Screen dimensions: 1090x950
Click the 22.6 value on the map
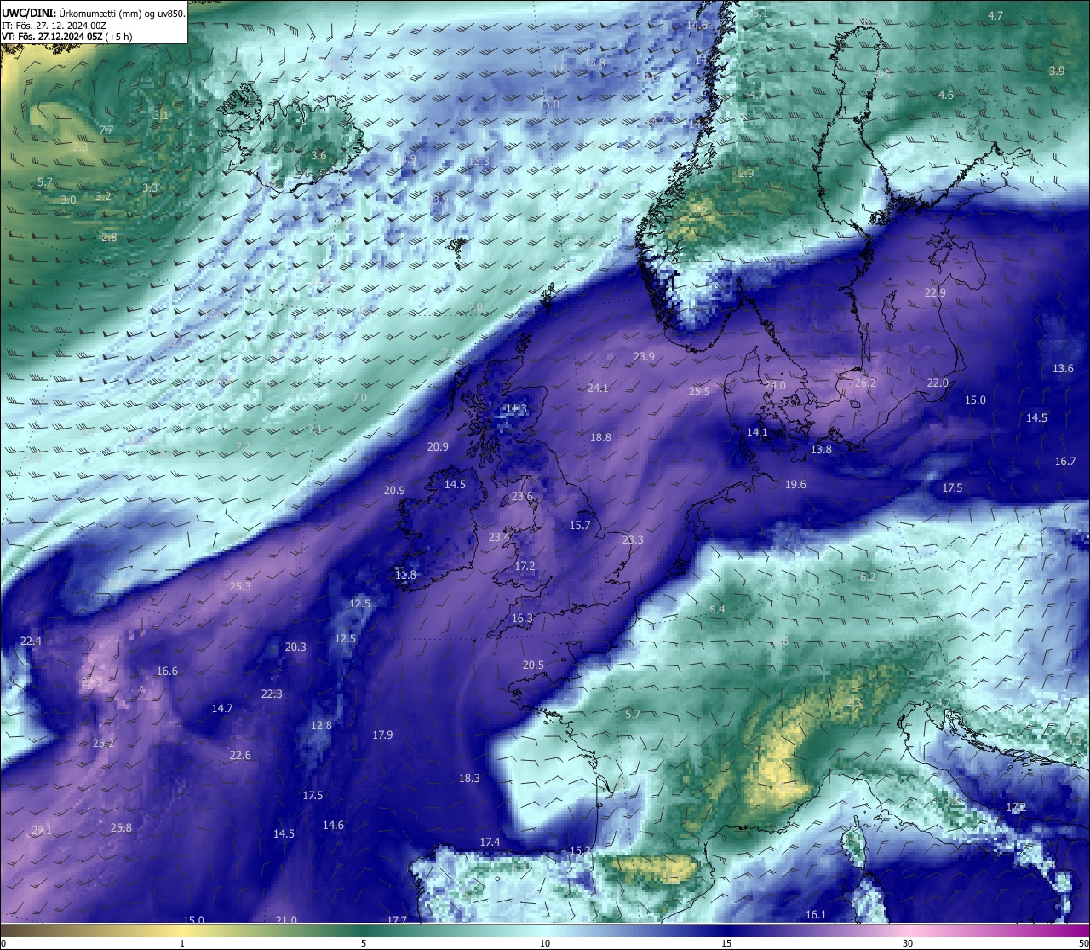[x=240, y=756]
